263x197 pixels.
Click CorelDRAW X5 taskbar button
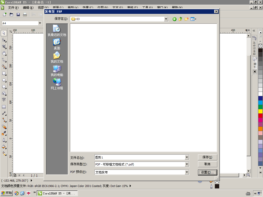coord(57,193)
